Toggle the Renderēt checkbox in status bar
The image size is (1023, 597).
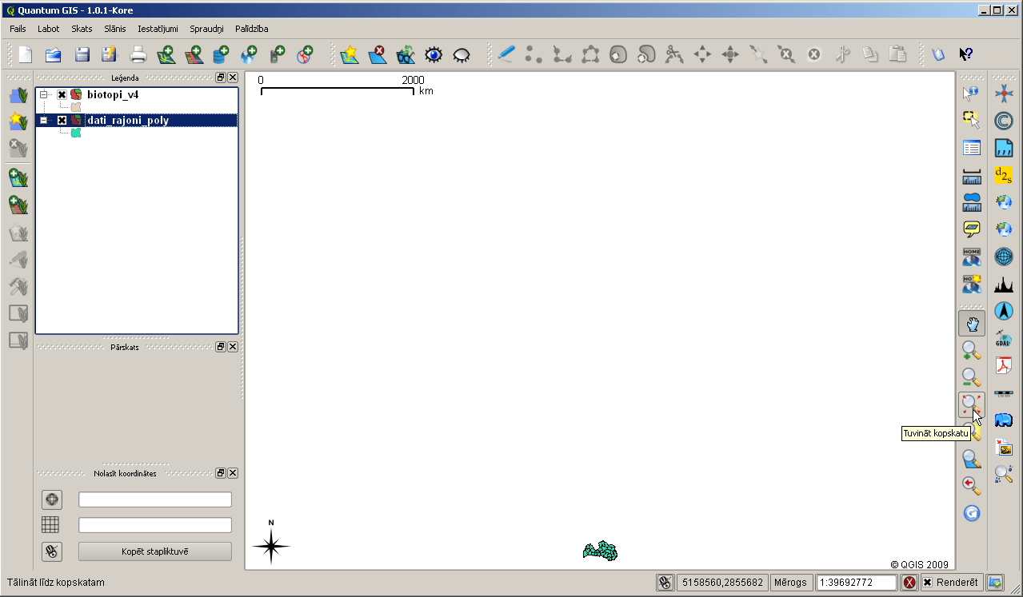coord(928,583)
